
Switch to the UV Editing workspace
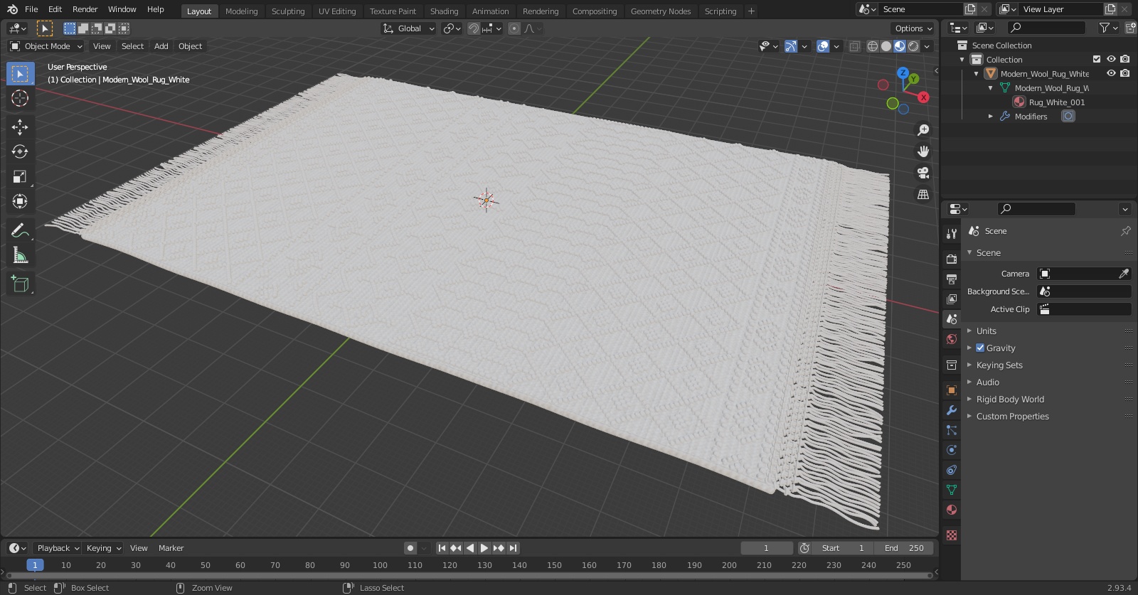[337, 11]
